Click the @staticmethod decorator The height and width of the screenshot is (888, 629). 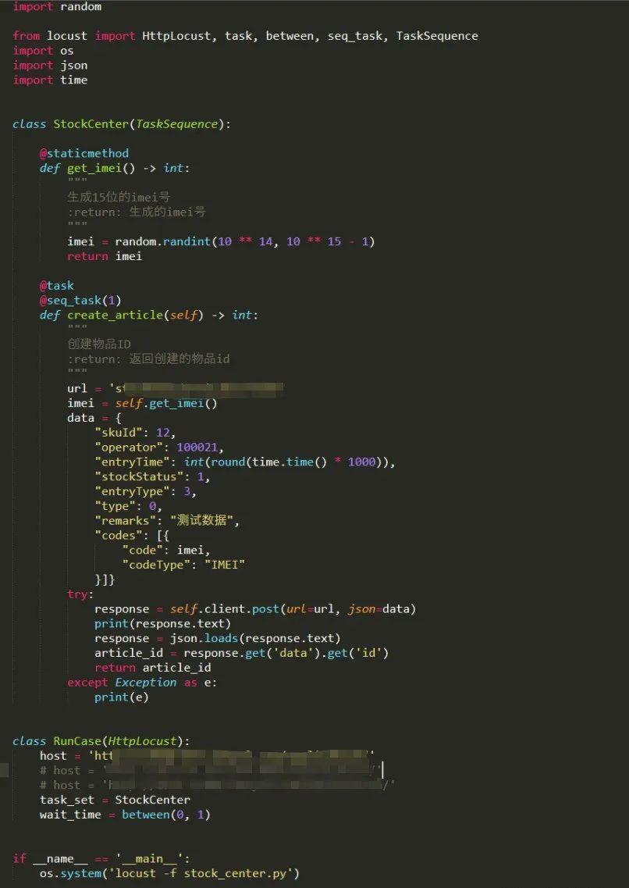tap(84, 153)
